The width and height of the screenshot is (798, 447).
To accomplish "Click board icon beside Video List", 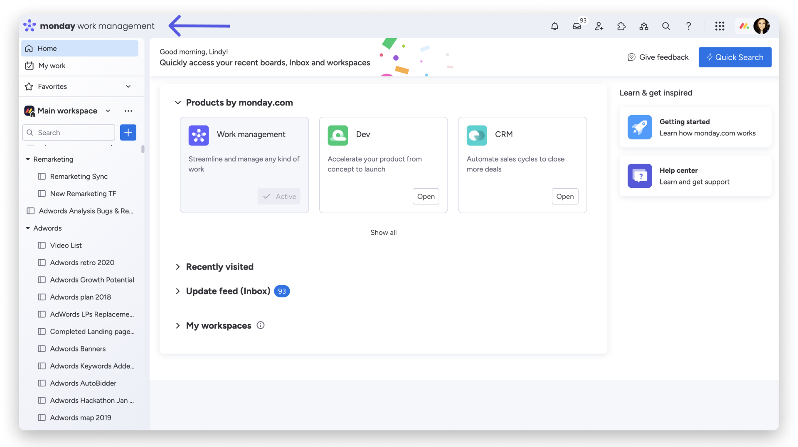I will click(42, 245).
